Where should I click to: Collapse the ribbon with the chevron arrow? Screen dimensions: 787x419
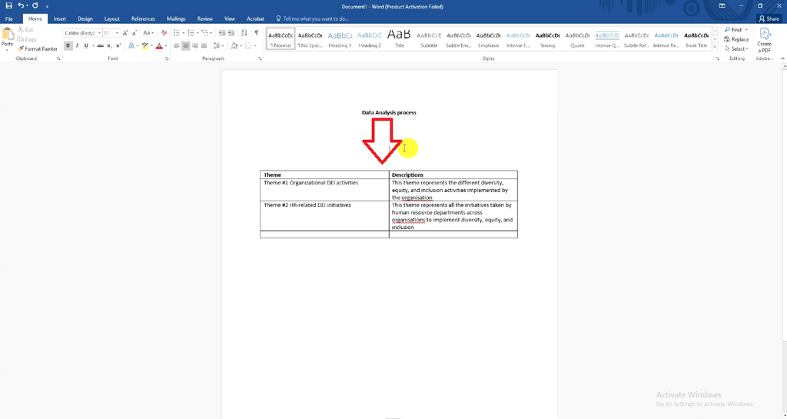click(x=782, y=58)
